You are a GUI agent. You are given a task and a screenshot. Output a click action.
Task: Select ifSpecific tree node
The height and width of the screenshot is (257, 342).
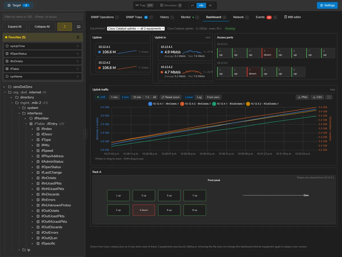pos(48,244)
